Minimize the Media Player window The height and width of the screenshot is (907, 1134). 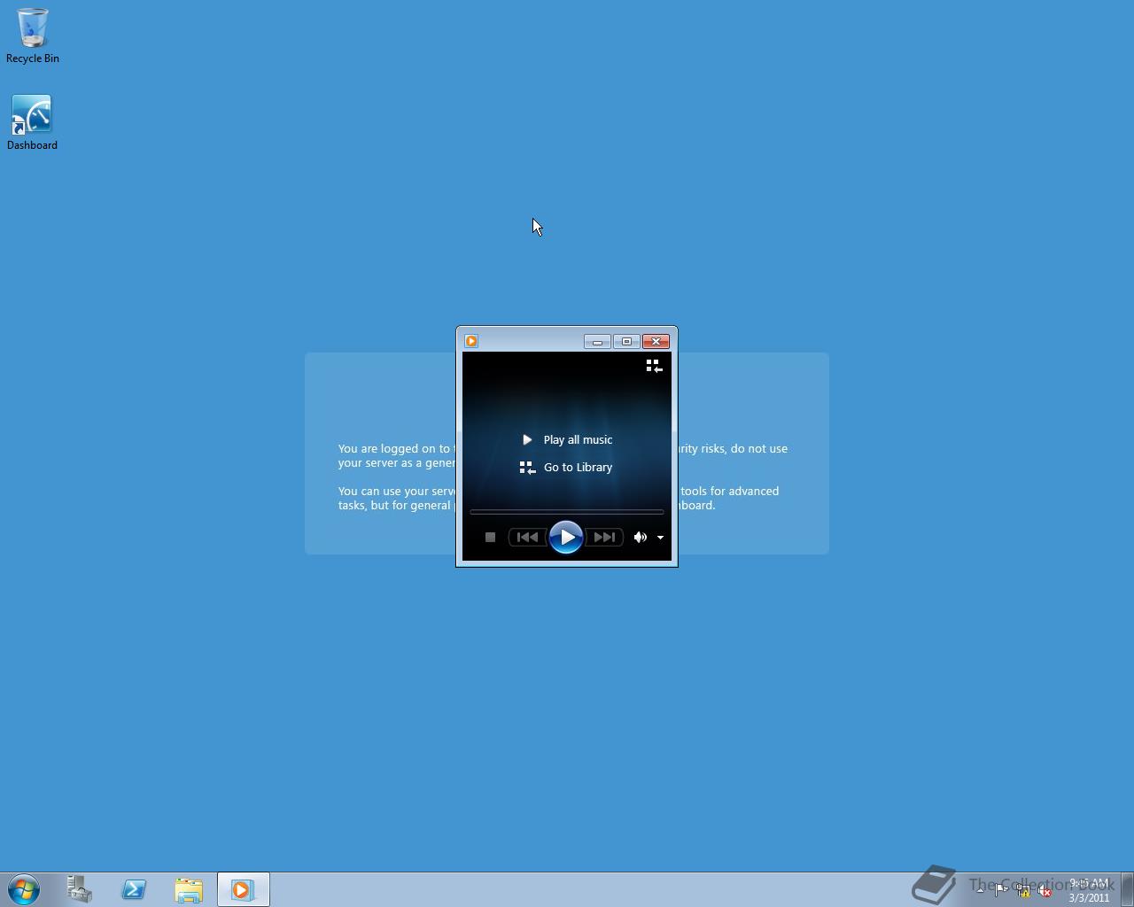(597, 341)
